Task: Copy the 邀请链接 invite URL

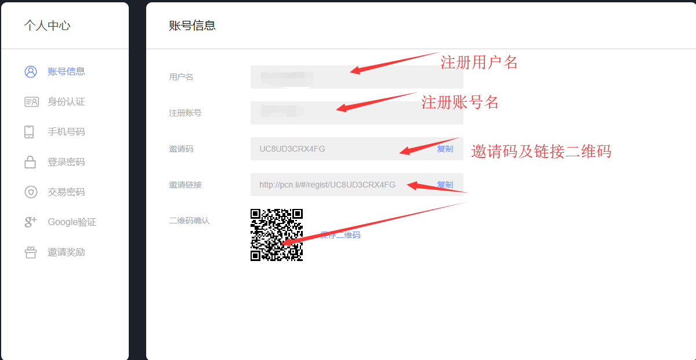Action: click(x=445, y=185)
